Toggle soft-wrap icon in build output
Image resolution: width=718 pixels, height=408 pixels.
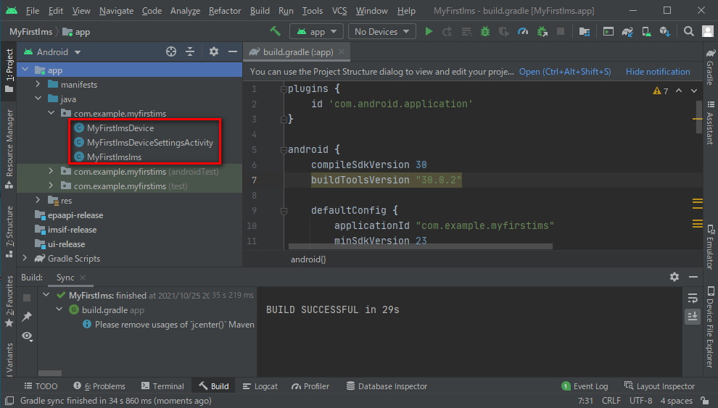pyautogui.click(x=692, y=299)
